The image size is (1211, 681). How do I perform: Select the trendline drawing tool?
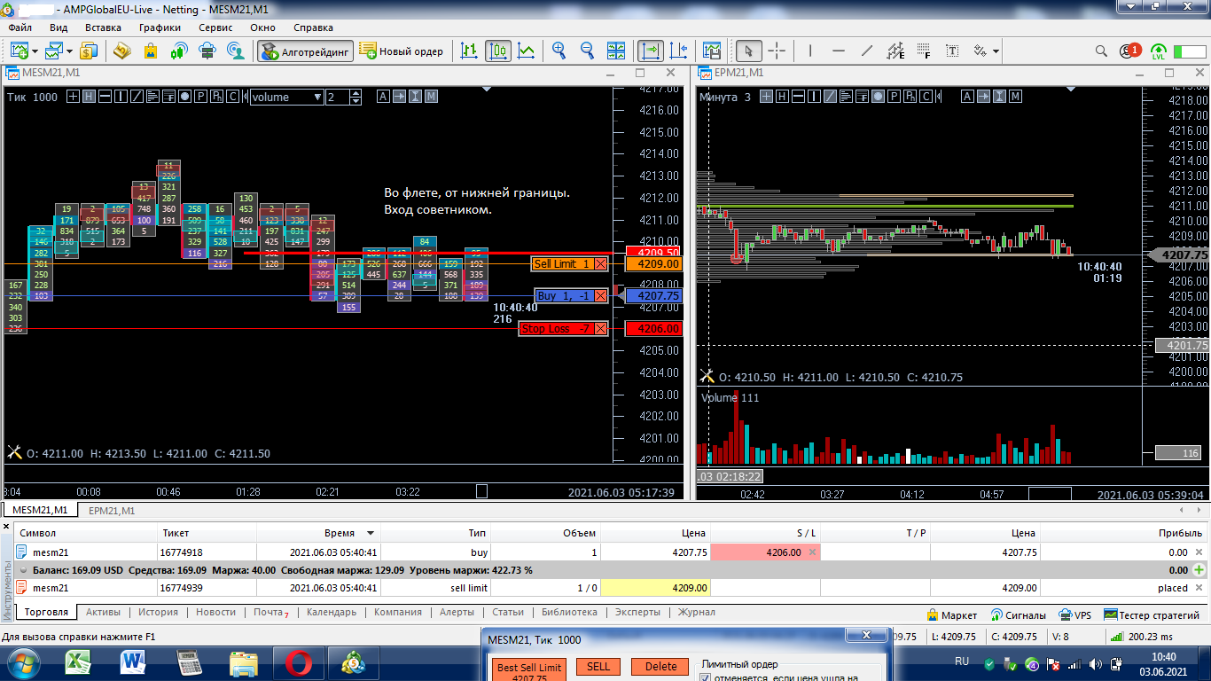pyautogui.click(x=867, y=51)
